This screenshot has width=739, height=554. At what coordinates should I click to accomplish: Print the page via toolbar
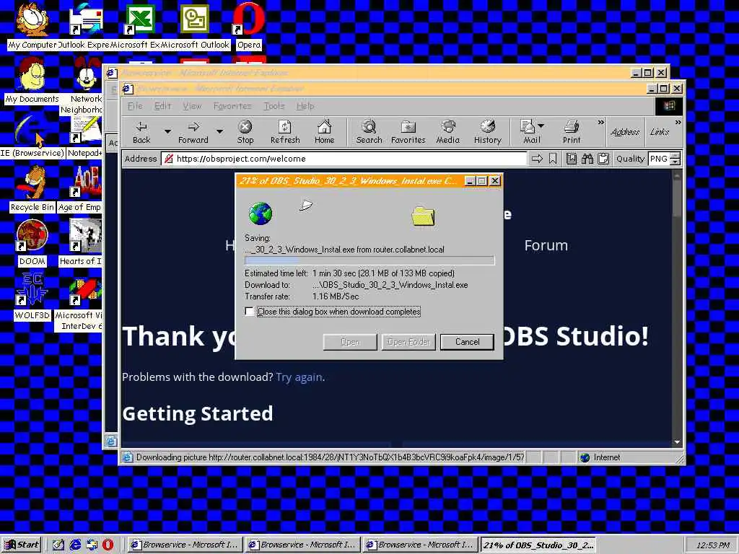(x=572, y=132)
